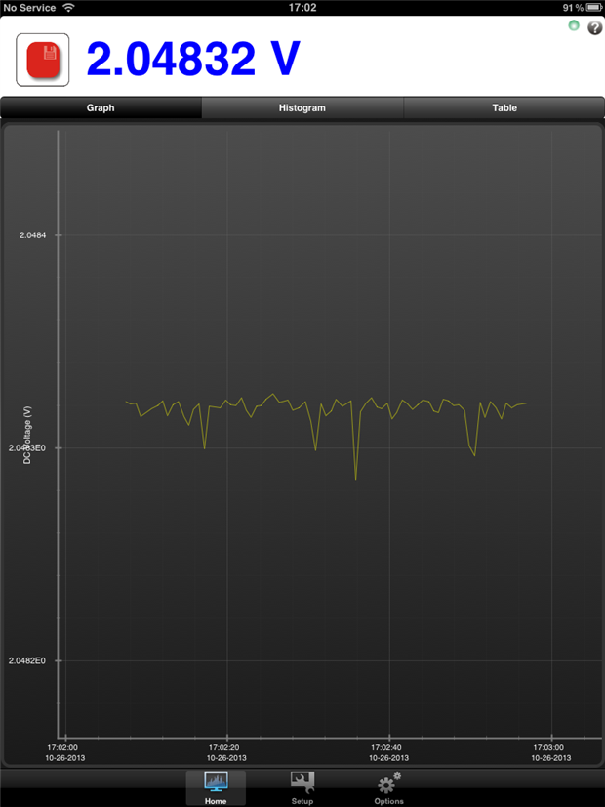Screen dimensions: 605x807
Task: Tap the 2.04832 V reading display
Action: (193, 59)
